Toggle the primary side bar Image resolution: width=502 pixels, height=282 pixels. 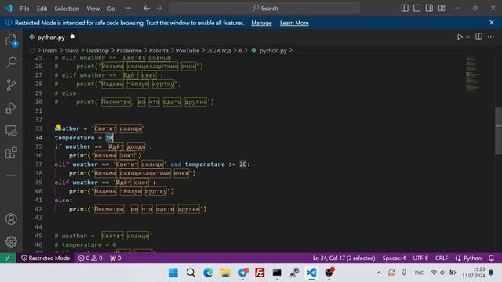405,9
